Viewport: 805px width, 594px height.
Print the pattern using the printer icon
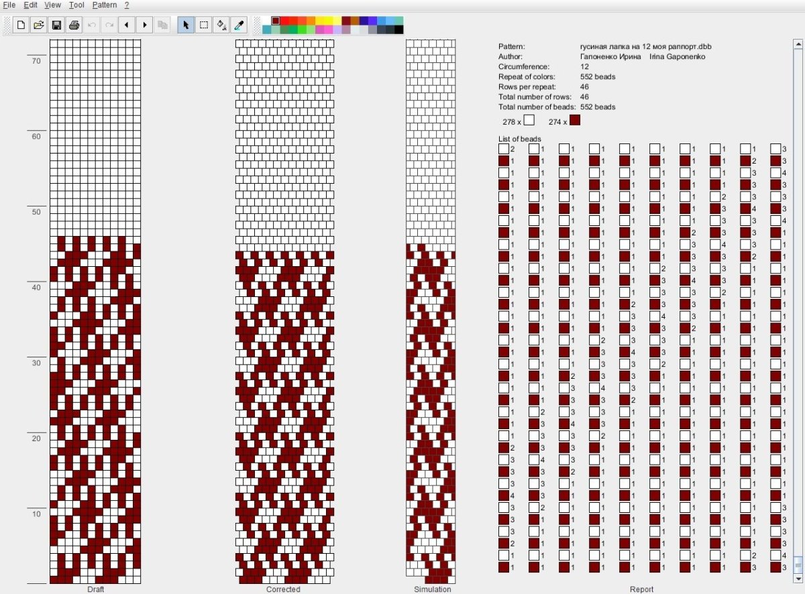[x=74, y=25]
